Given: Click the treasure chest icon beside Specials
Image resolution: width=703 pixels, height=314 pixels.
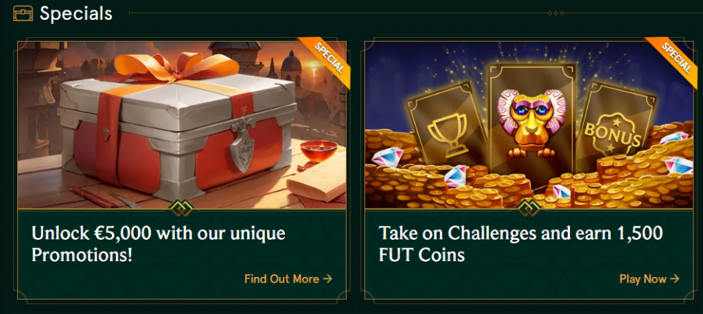Looking at the screenshot, I should click(x=23, y=14).
